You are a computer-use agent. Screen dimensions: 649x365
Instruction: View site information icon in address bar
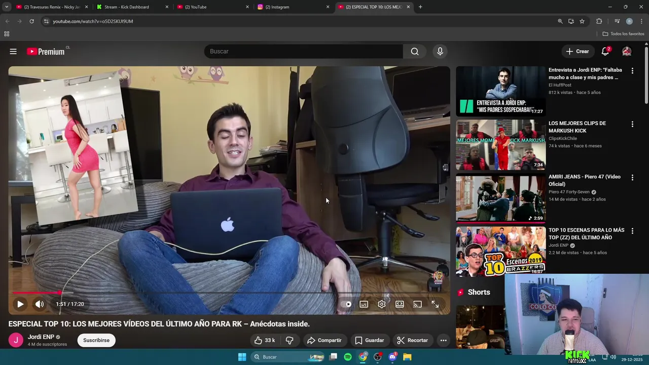click(46, 21)
